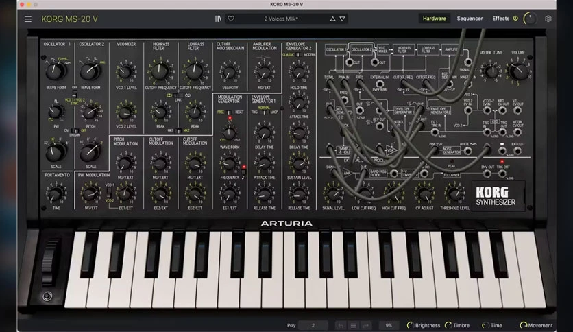The height and width of the screenshot is (332, 573).
Task: Click the Hold Time knob
Action: pos(299,71)
